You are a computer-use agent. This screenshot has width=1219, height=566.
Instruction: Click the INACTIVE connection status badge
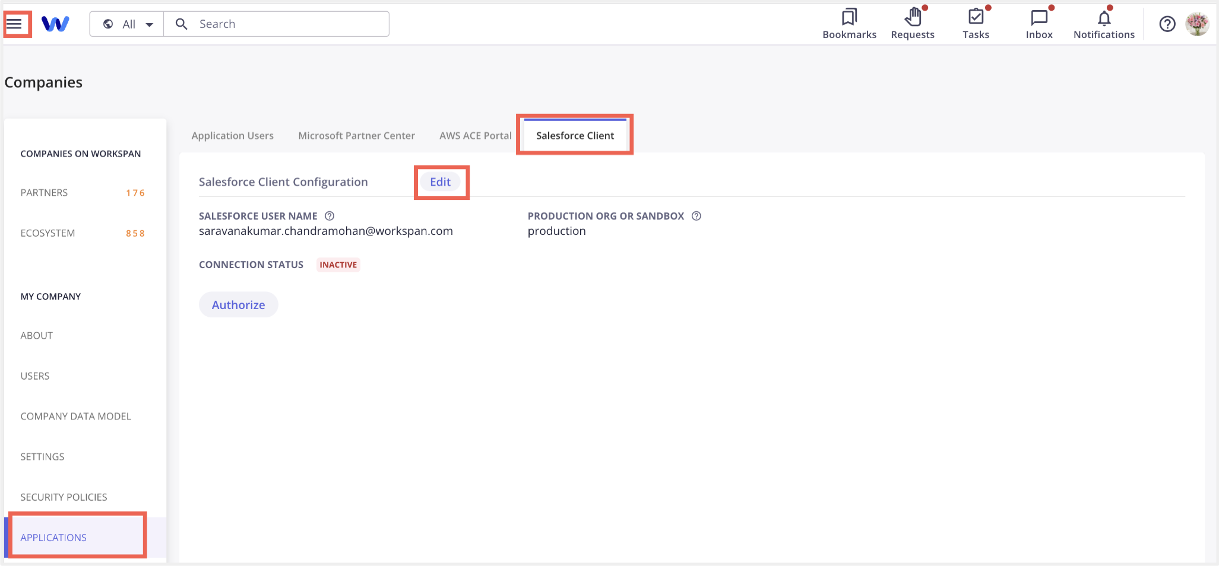[338, 265]
